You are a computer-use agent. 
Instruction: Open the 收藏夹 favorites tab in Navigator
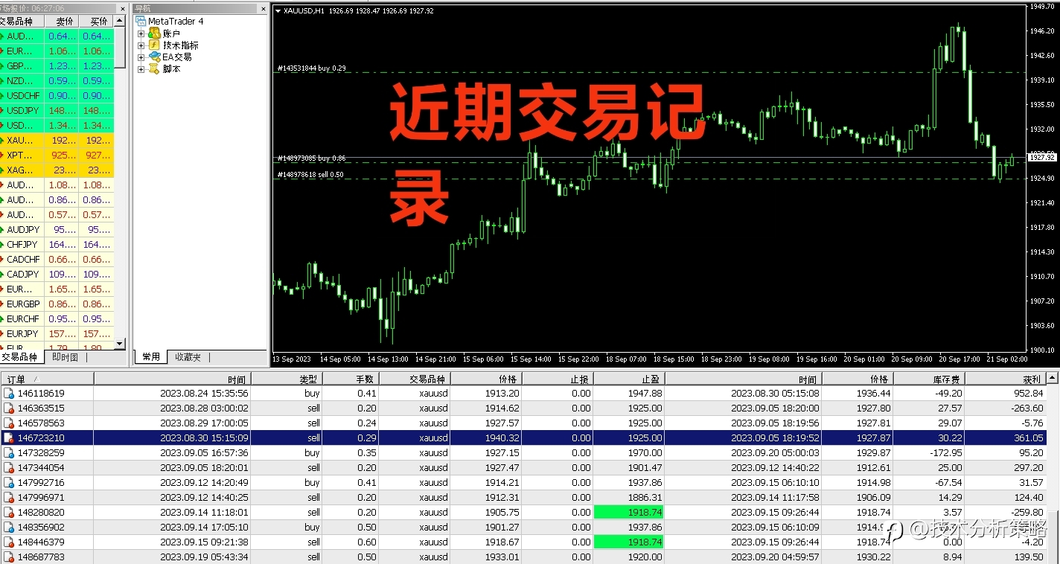coord(188,357)
